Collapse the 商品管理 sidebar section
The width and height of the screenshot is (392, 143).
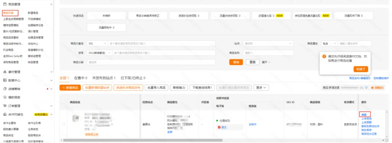51,4
